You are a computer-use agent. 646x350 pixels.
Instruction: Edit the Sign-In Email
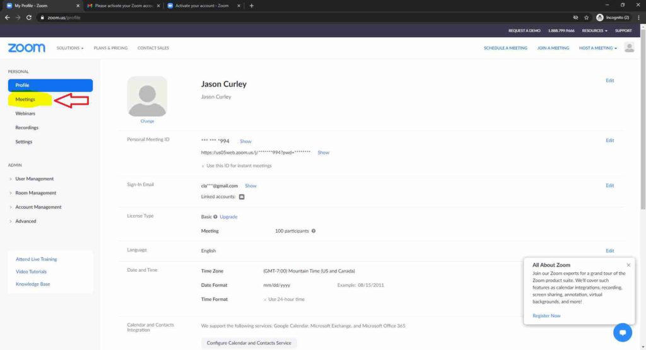coord(610,185)
